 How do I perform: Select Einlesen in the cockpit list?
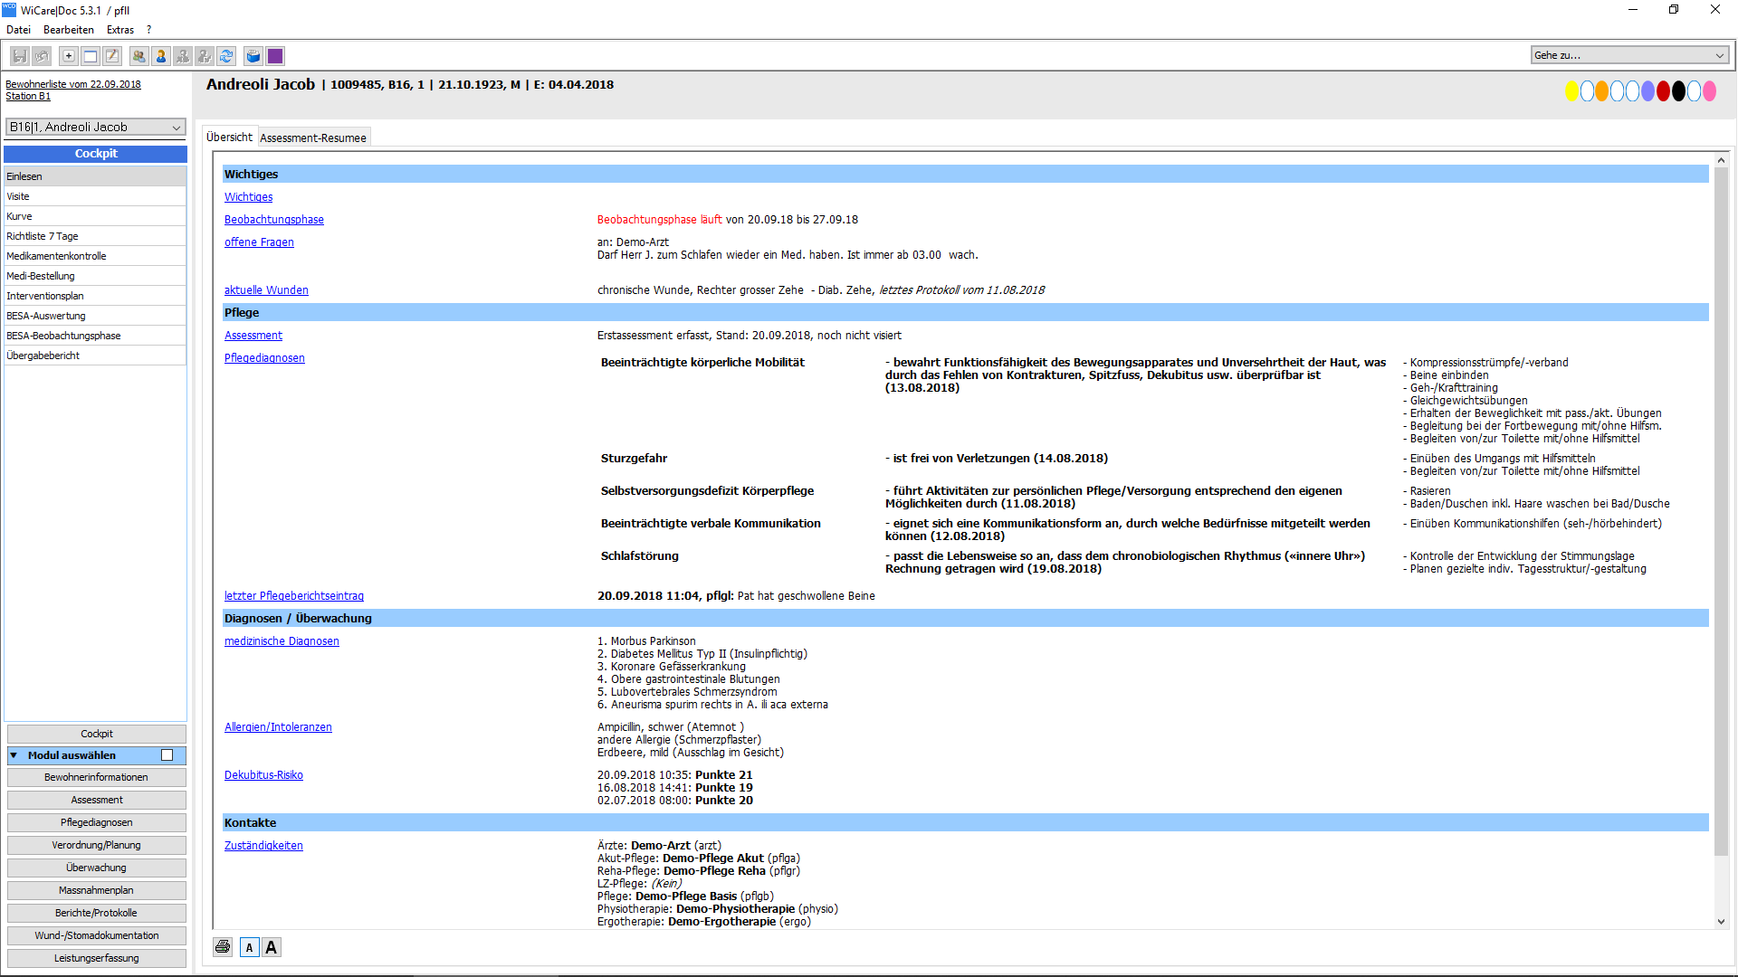point(95,176)
